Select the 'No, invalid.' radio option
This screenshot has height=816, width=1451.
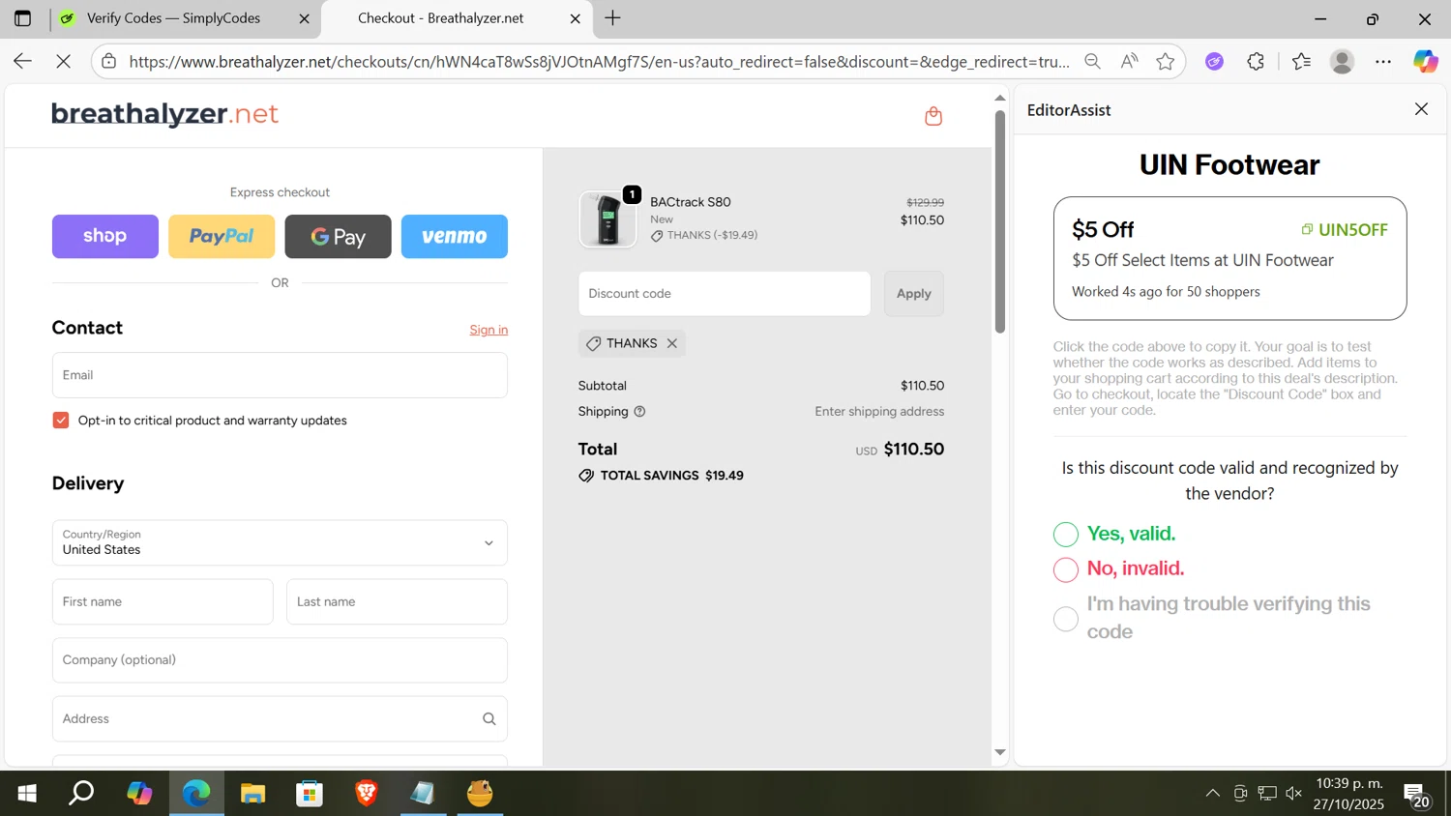pyautogui.click(x=1065, y=569)
